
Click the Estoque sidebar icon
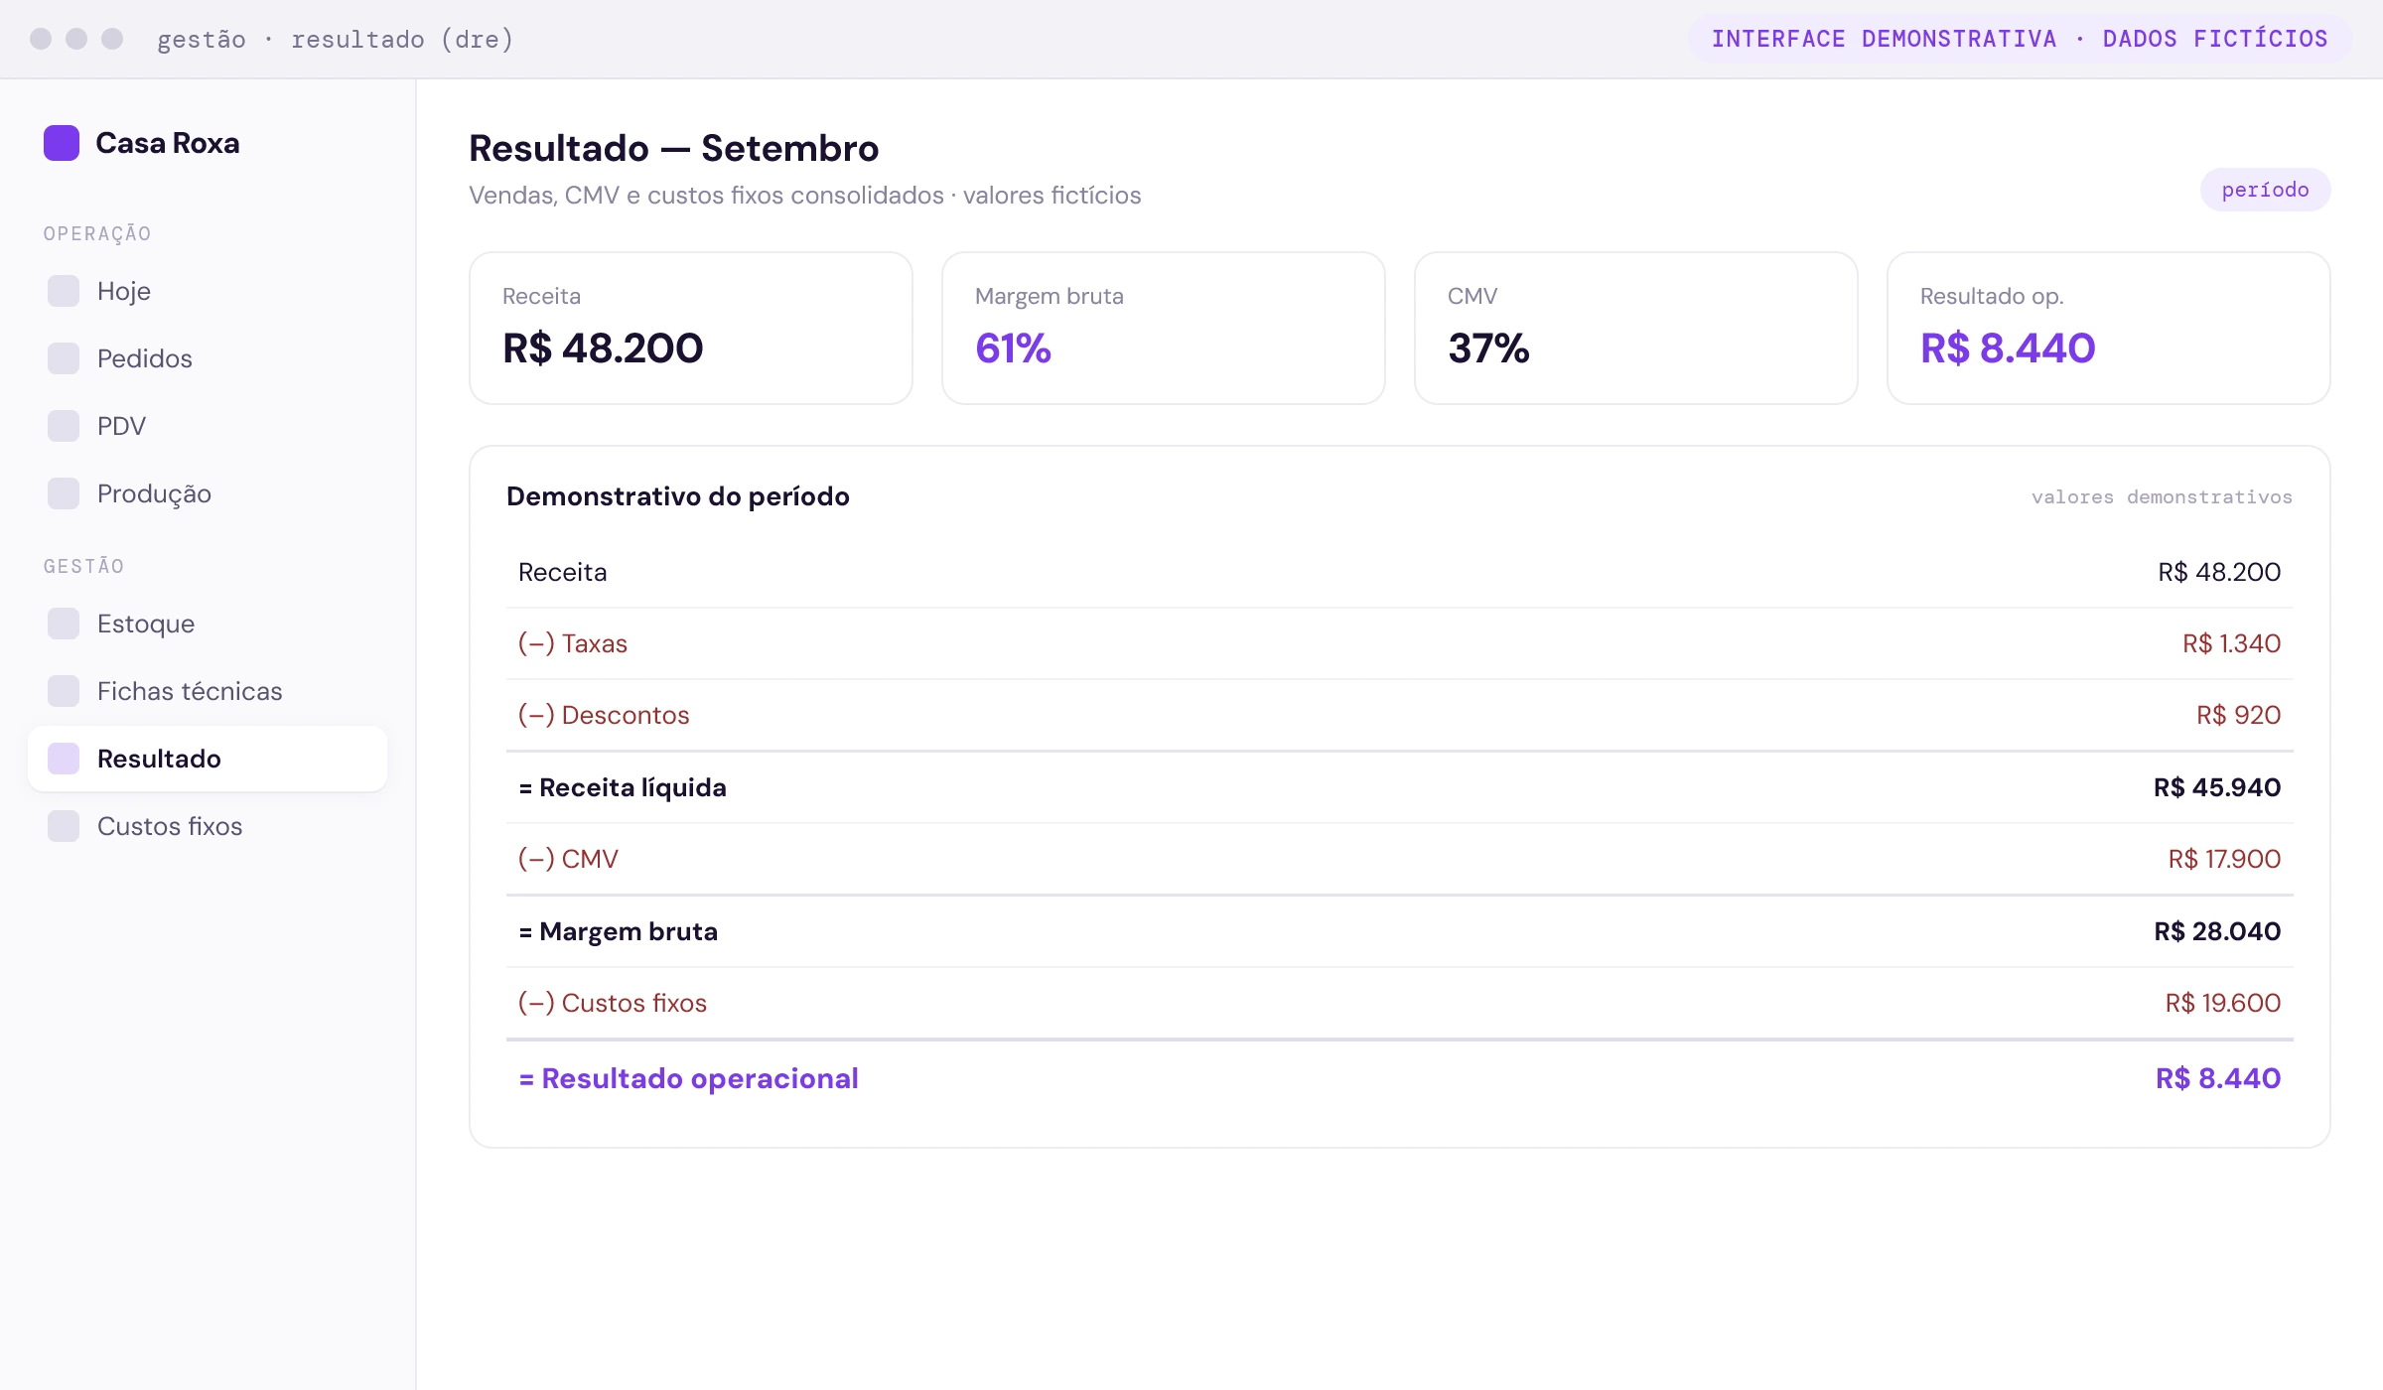pyautogui.click(x=64, y=624)
